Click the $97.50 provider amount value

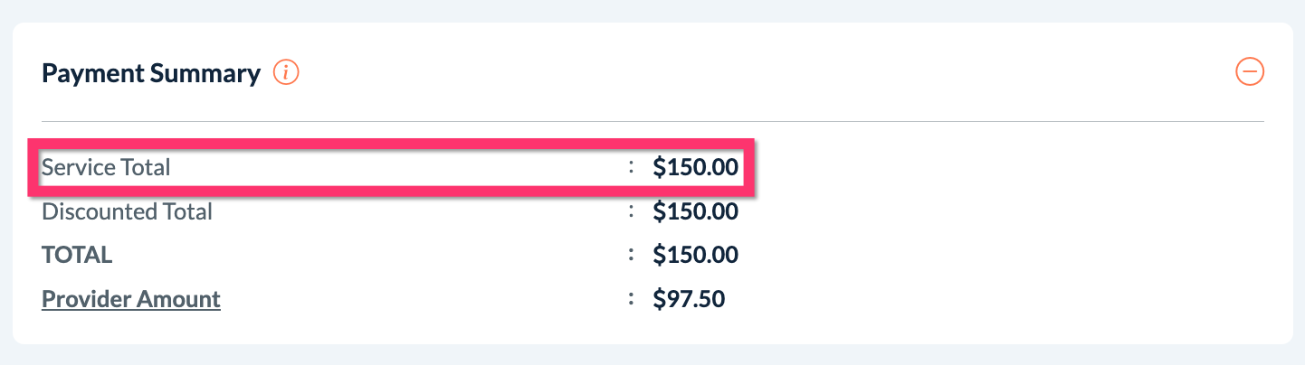689,299
